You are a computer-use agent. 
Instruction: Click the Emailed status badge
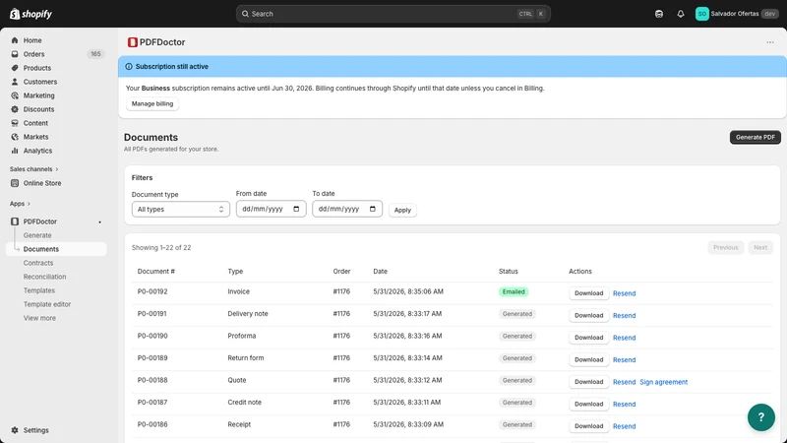coord(514,291)
